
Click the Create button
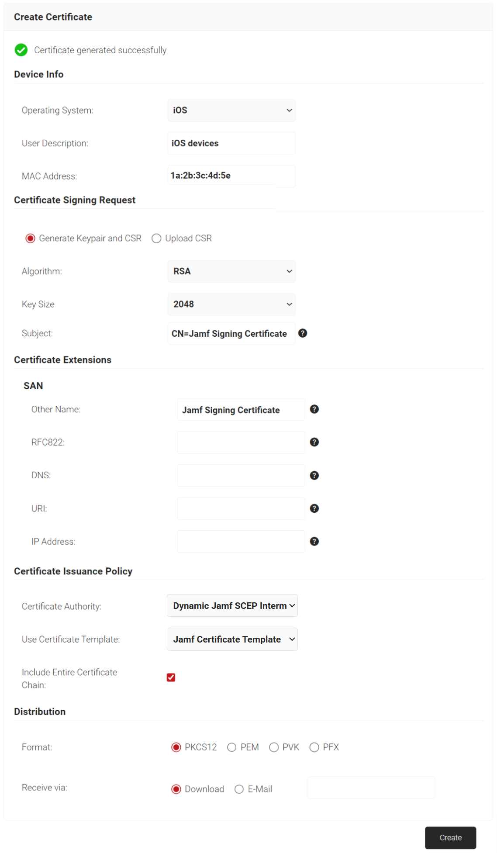coord(450,838)
